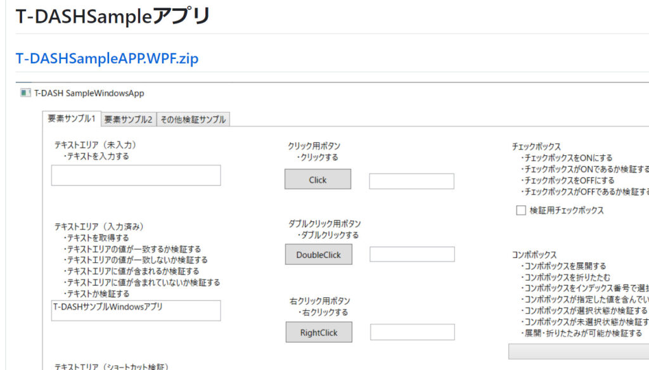Switch to the 要素サンプル2 tab
Viewport: 649px width, 370px height.
tap(128, 119)
